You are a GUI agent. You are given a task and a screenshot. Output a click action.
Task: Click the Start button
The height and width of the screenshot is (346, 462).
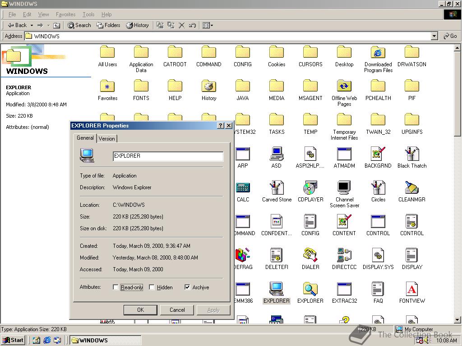(13, 340)
